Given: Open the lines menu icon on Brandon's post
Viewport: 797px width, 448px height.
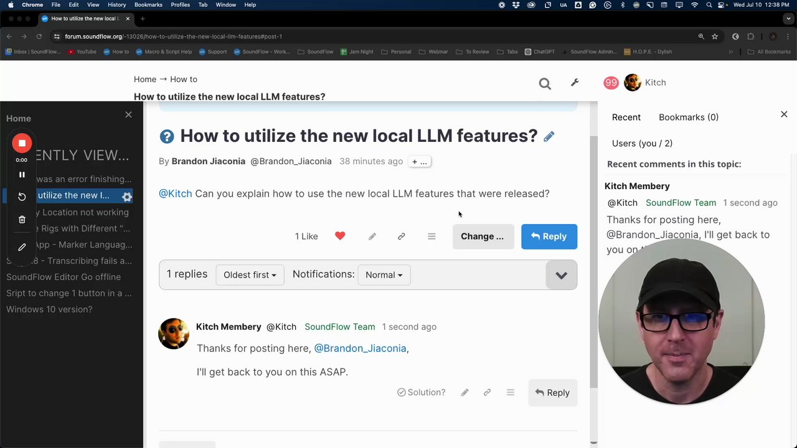Looking at the screenshot, I should (x=432, y=236).
